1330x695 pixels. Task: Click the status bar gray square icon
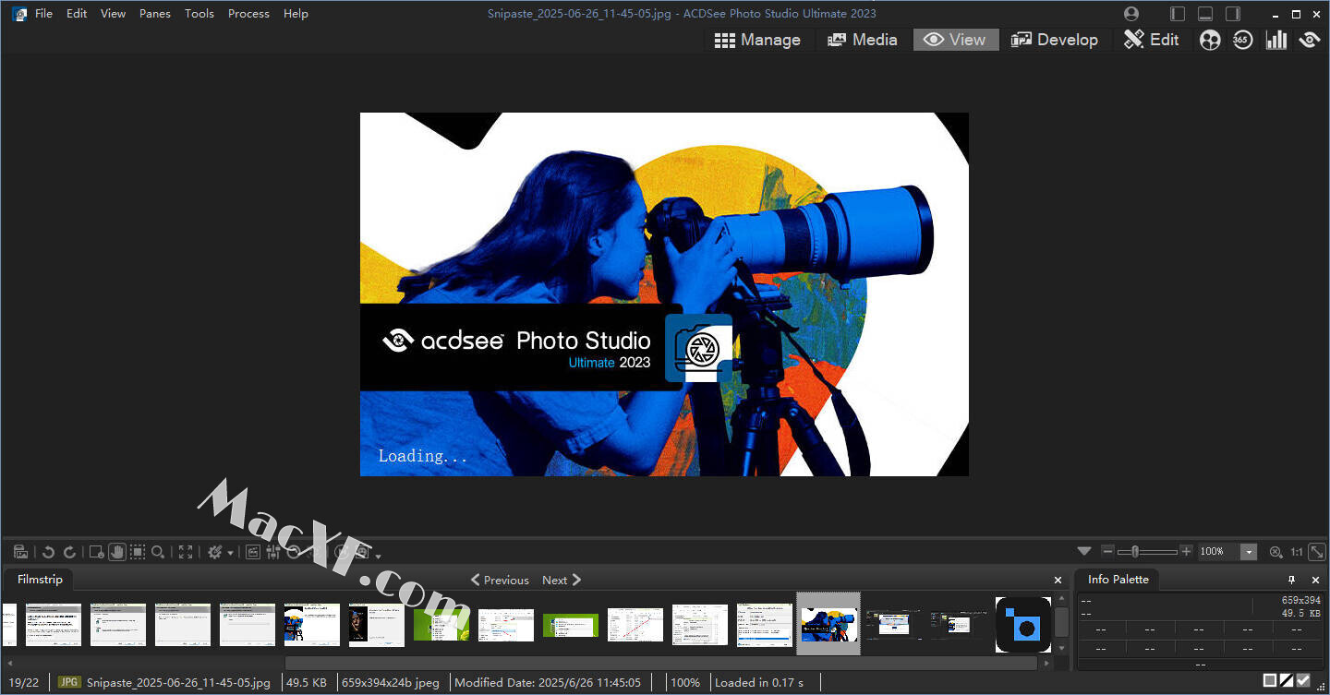coord(1270,680)
